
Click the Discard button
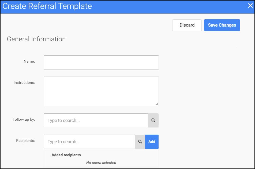[x=187, y=25]
